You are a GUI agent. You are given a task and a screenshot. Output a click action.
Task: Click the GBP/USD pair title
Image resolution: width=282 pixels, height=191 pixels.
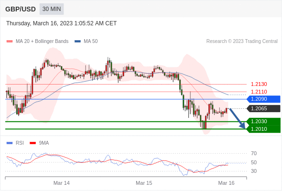point(21,9)
